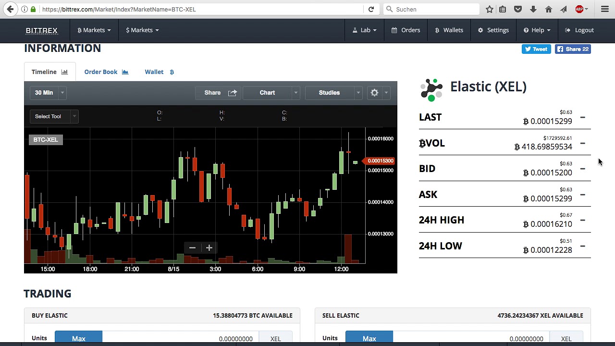Open dropdown arrow next to settings gear
The image size is (615, 346).
[386, 93]
